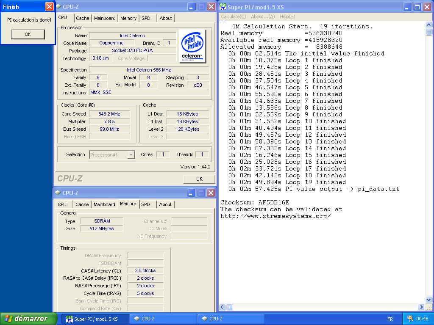Click the Level 2 cache value 128 KBytes
This screenshot has width=434, height=325.
[187, 129]
